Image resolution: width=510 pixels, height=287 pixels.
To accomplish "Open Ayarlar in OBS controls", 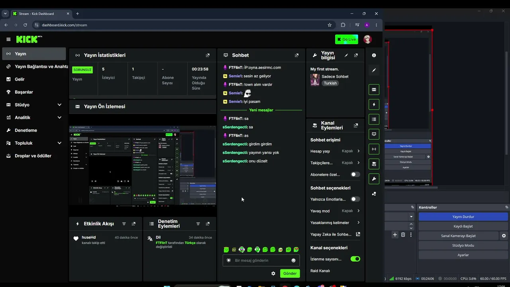I will pos(463,255).
